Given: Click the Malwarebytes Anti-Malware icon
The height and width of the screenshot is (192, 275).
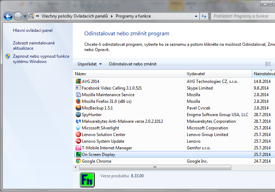Looking at the screenshot, I should click(x=78, y=121).
